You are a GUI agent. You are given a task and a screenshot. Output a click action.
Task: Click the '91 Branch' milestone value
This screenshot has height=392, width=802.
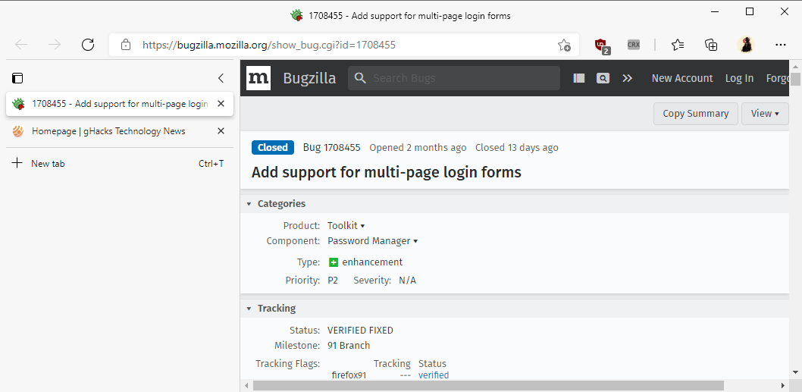(x=349, y=346)
